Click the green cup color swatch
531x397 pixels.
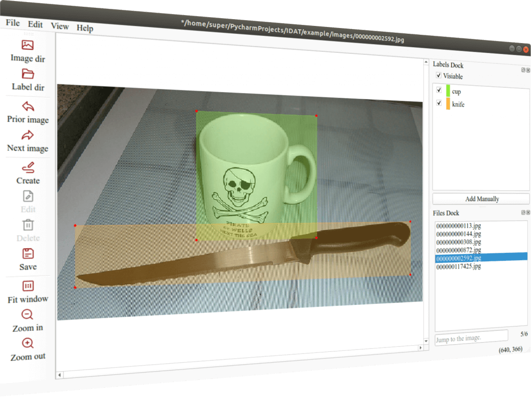click(x=448, y=91)
